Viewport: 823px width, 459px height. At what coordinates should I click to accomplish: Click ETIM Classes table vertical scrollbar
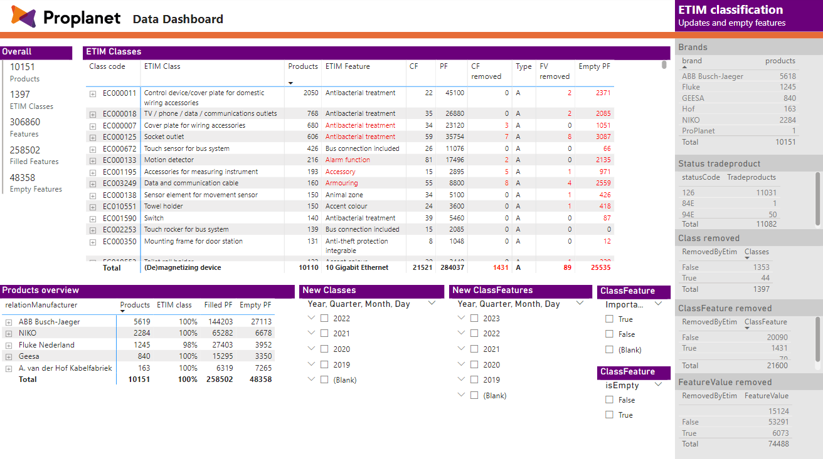coord(665,64)
